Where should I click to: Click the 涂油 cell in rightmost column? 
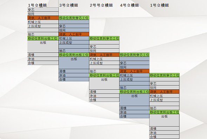point(164,133)
